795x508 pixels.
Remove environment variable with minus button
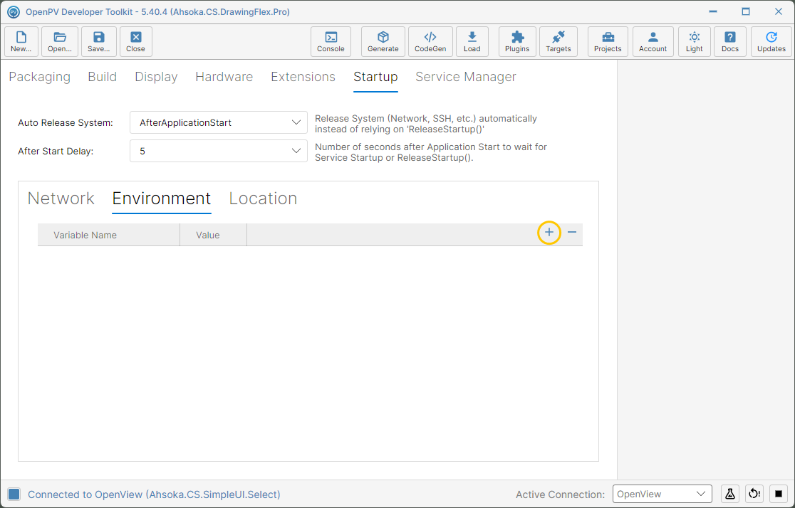(x=572, y=233)
